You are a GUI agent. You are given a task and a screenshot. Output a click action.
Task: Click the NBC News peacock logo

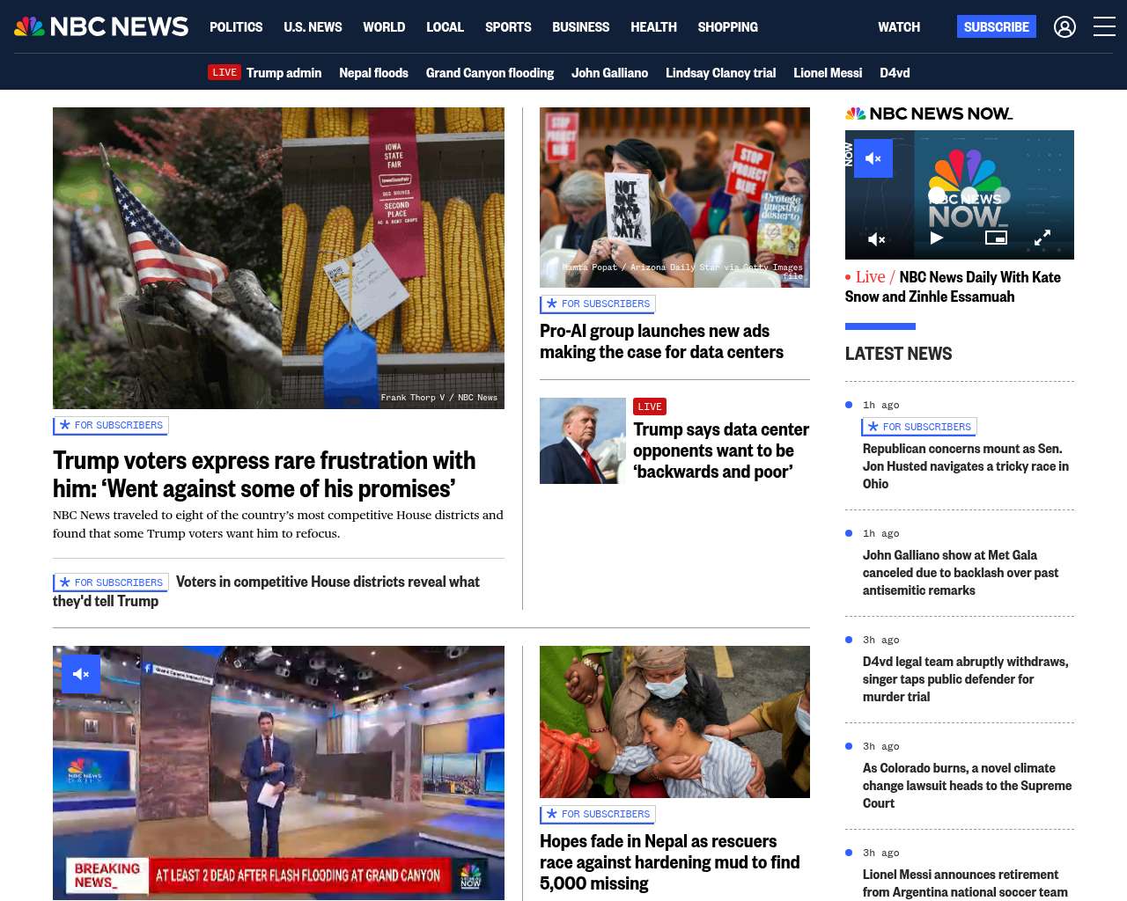[x=101, y=26]
